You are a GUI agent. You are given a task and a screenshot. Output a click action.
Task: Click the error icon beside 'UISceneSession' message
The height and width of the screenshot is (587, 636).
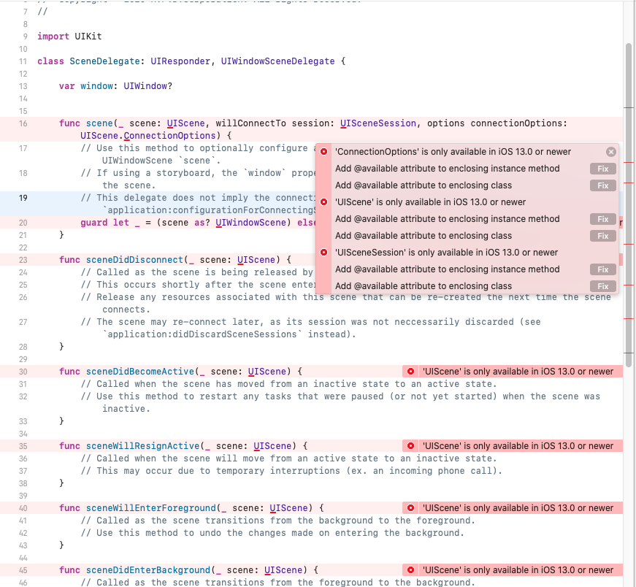click(323, 252)
